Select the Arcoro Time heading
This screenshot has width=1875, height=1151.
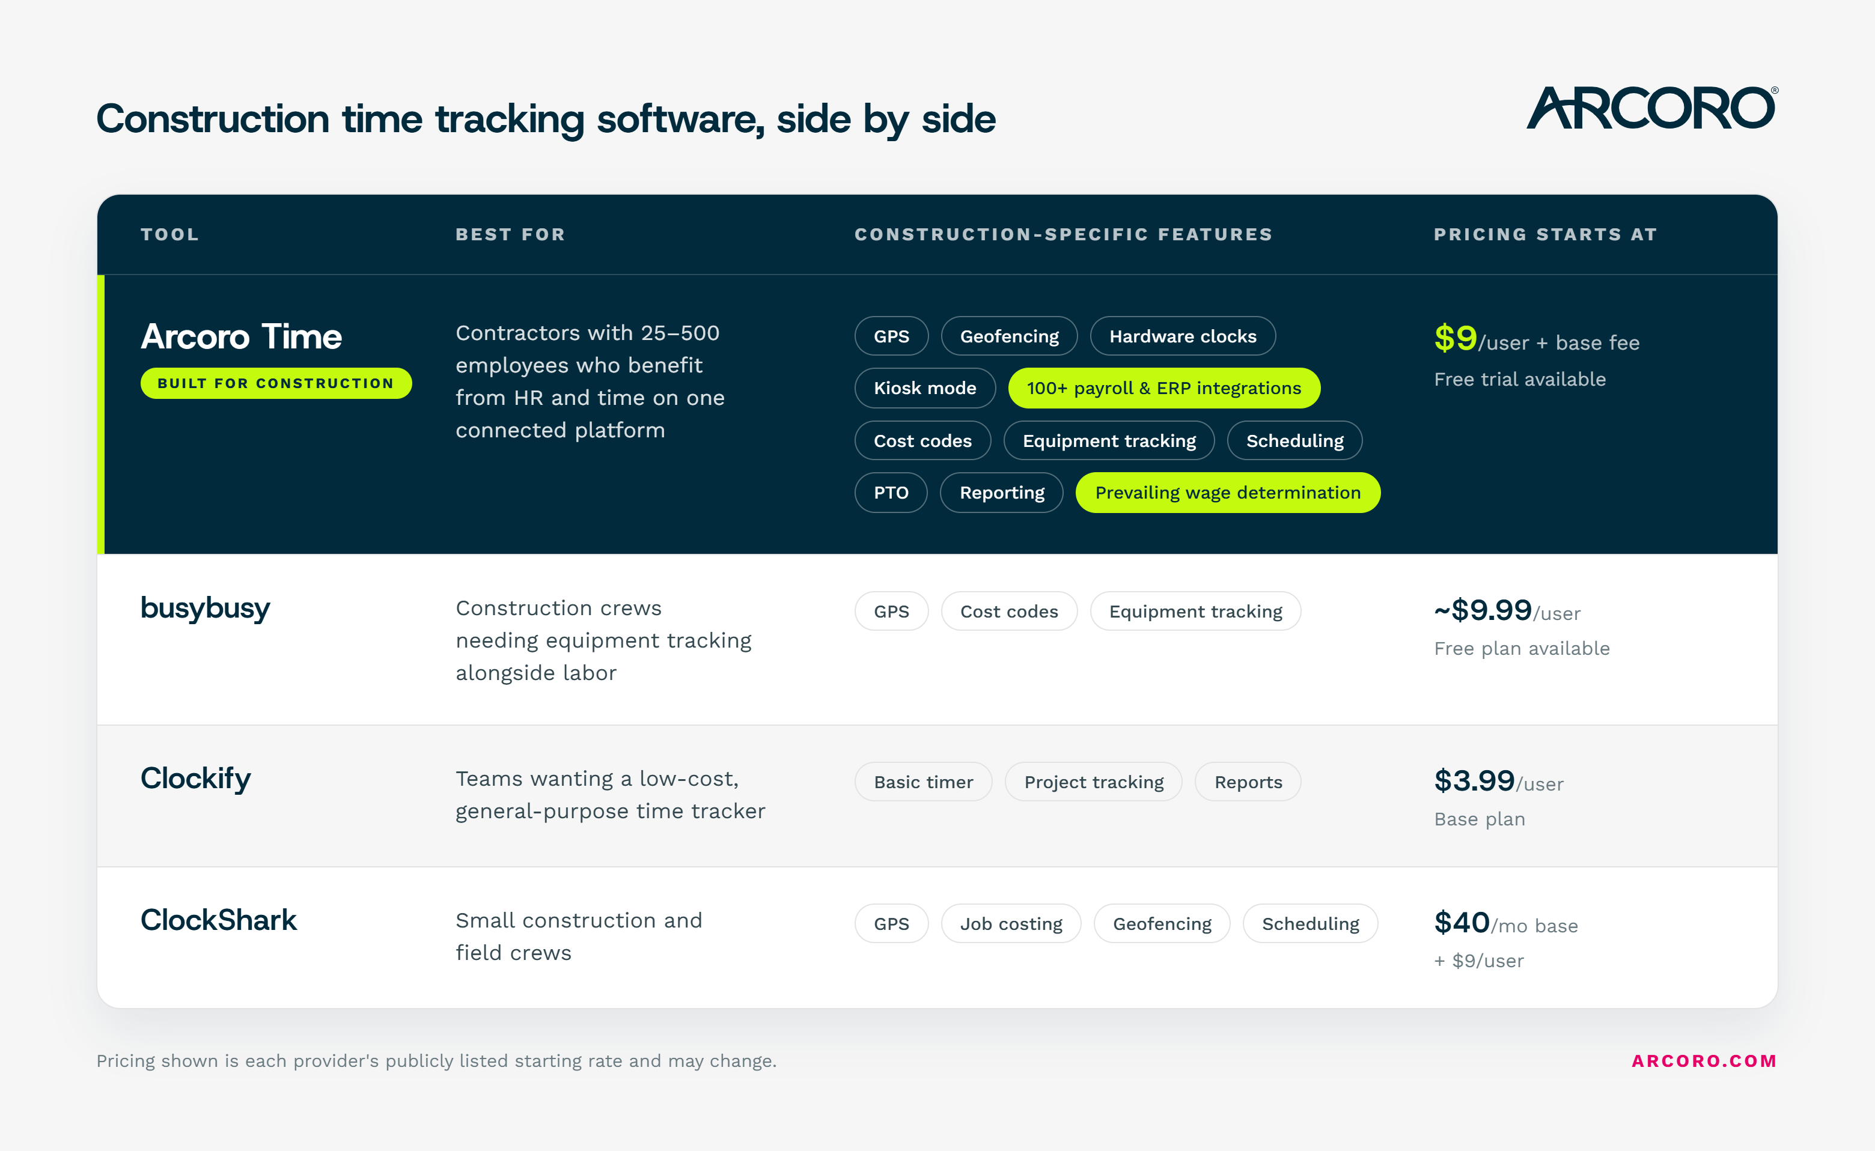[x=240, y=336]
